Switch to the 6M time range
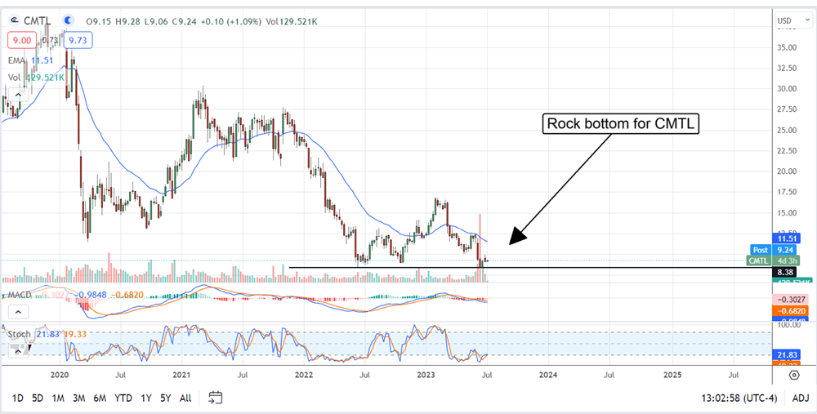Screen dimensions: 817x414 click(100, 398)
